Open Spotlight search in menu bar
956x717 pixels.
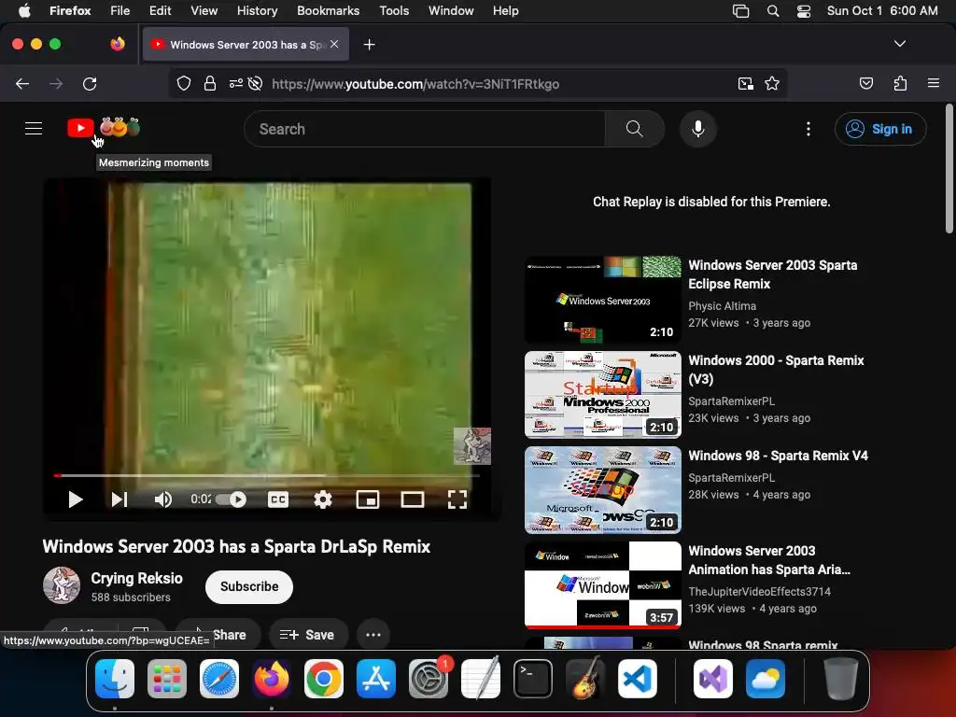(772, 10)
